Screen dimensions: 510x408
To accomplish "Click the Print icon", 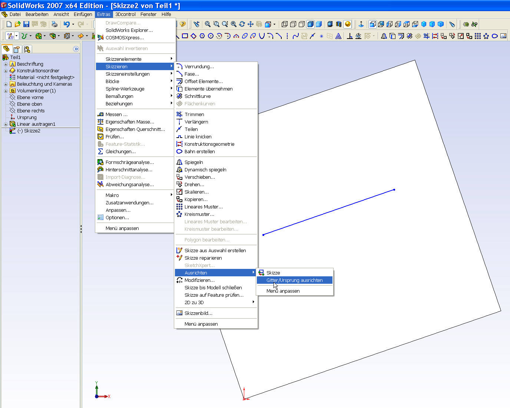I will coord(54,24).
